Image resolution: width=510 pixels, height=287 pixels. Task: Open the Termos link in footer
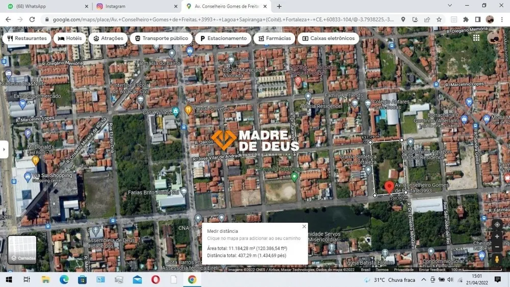click(x=382, y=270)
